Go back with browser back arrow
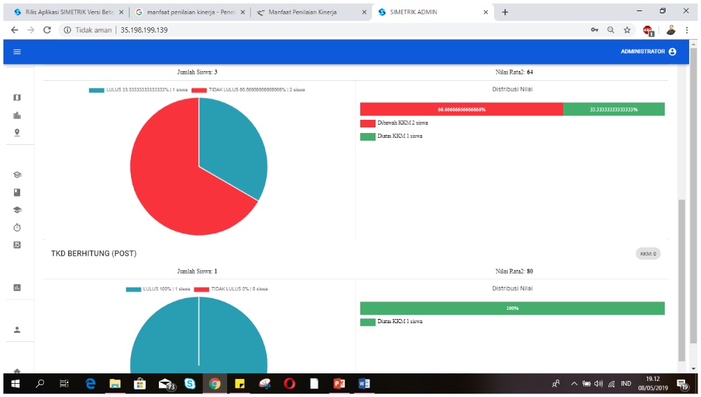 [15, 30]
